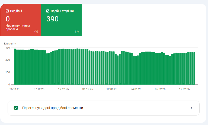
Task: Click the Елементи axis title
Action: (10, 43)
